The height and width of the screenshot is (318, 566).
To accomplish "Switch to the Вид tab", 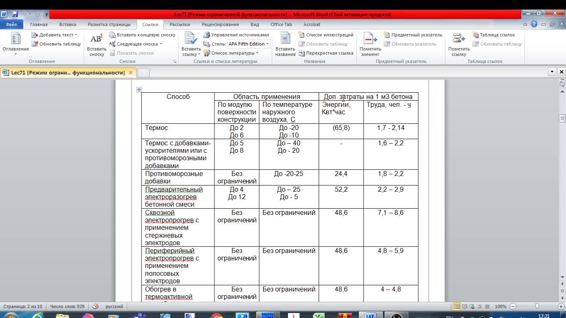I will (255, 24).
